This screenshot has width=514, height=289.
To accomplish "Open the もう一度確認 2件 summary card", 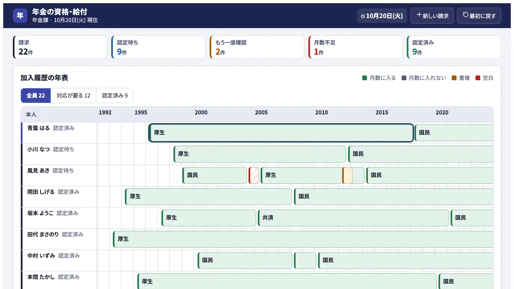I will click(257, 47).
